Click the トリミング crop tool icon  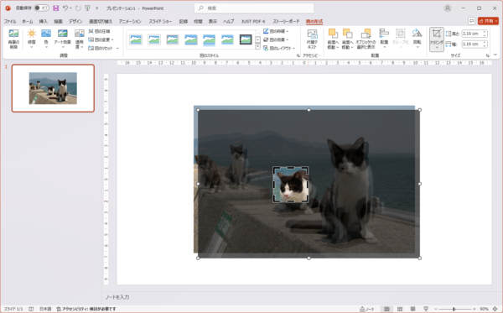pyautogui.click(x=436, y=34)
